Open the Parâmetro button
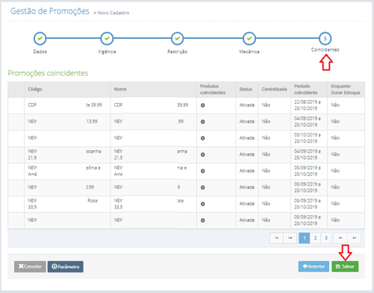Screen dimensions: 374x293 (66, 267)
